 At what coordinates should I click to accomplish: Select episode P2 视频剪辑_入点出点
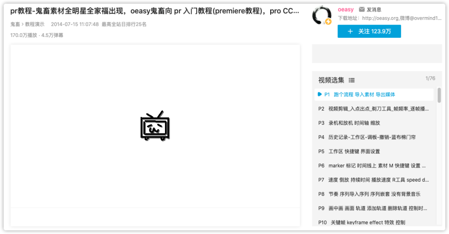coord(374,109)
